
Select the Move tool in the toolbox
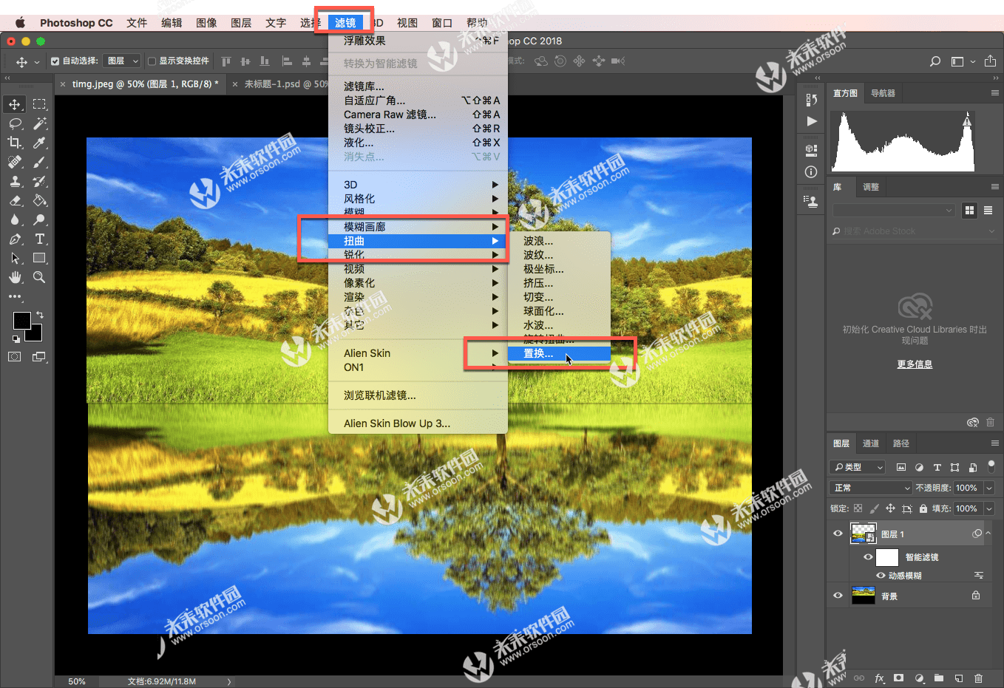click(15, 104)
